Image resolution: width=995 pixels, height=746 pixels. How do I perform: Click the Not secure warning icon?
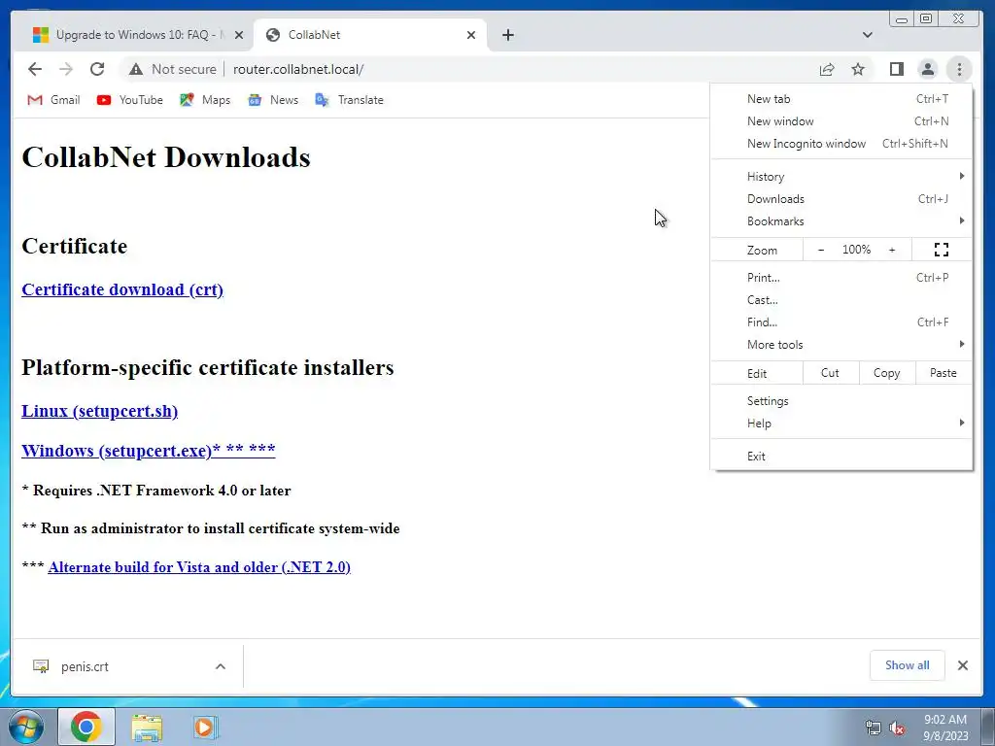136,69
